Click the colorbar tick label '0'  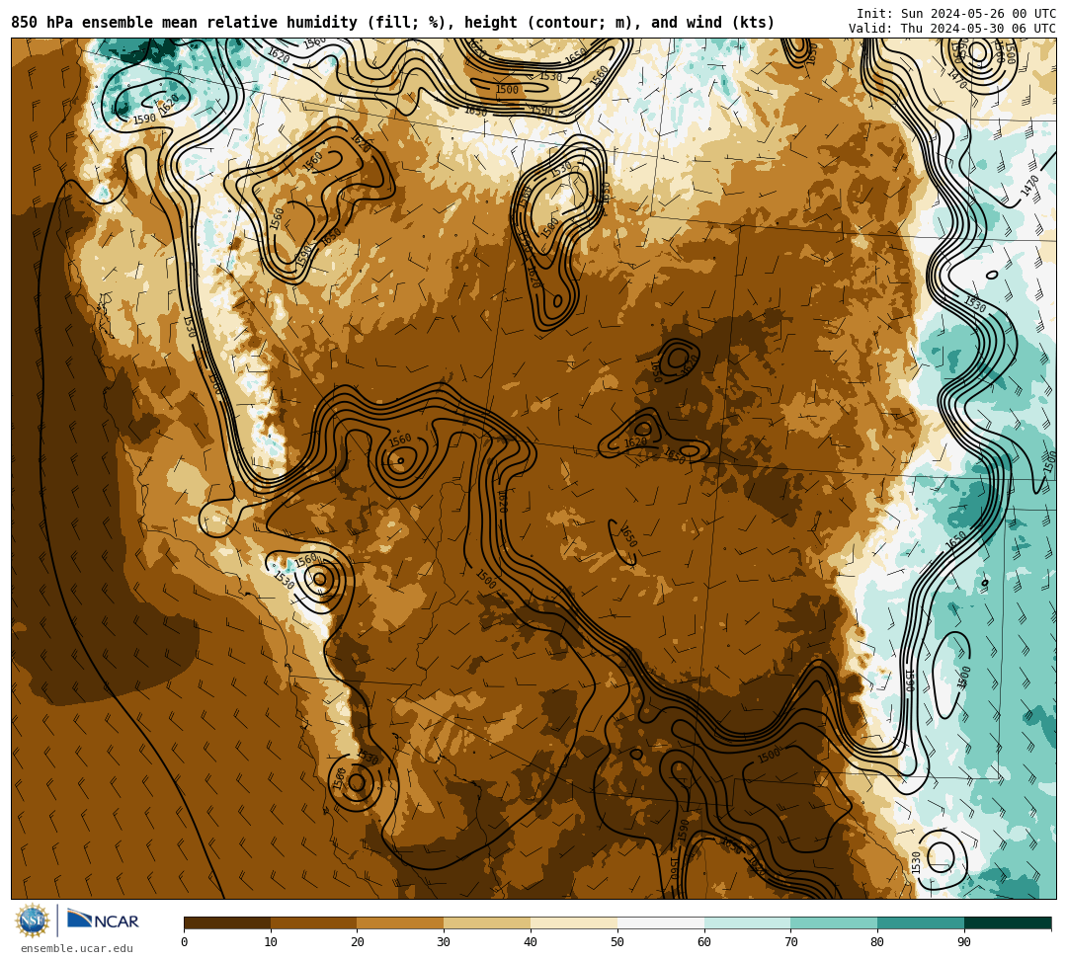tap(185, 942)
